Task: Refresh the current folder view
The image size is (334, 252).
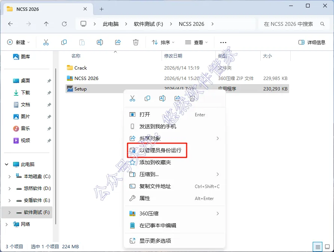Action: tap(64, 24)
